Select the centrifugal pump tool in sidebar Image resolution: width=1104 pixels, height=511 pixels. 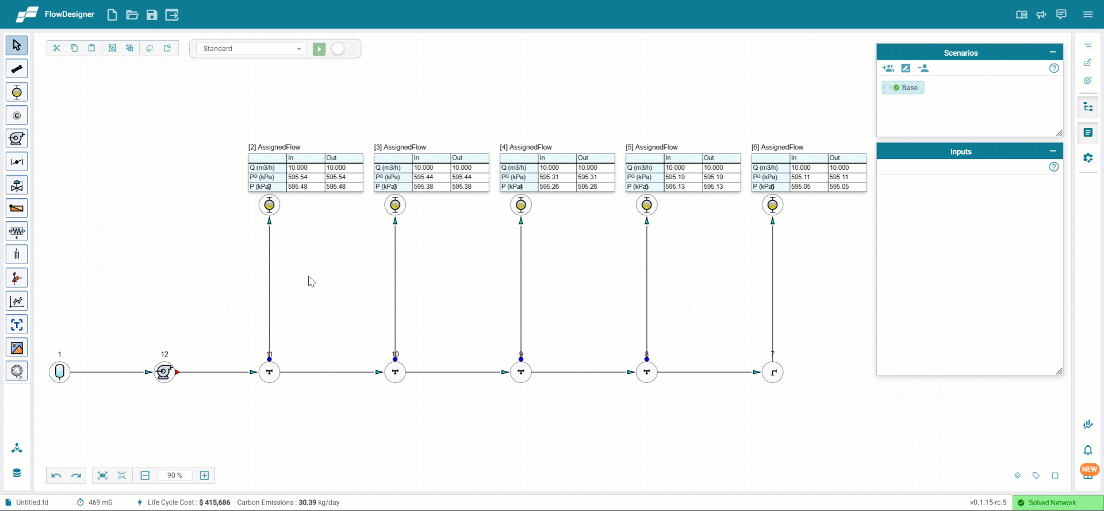pyautogui.click(x=17, y=138)
